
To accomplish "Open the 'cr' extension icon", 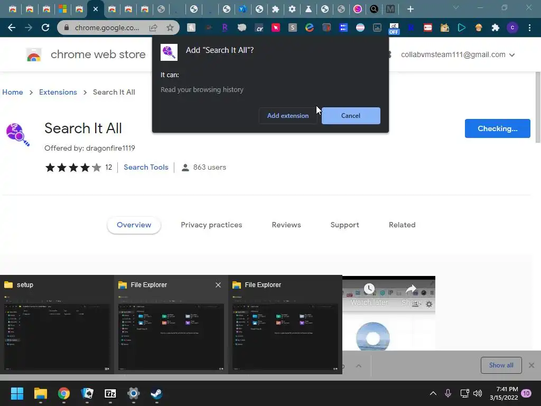I will click(x=259, y=27).
